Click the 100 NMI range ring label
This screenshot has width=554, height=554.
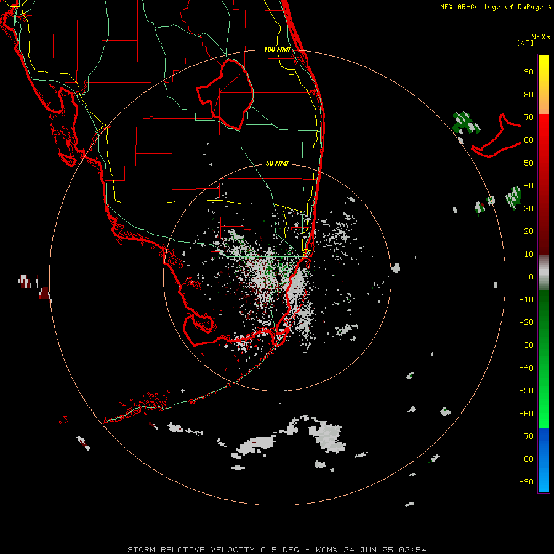coord(277,49)
